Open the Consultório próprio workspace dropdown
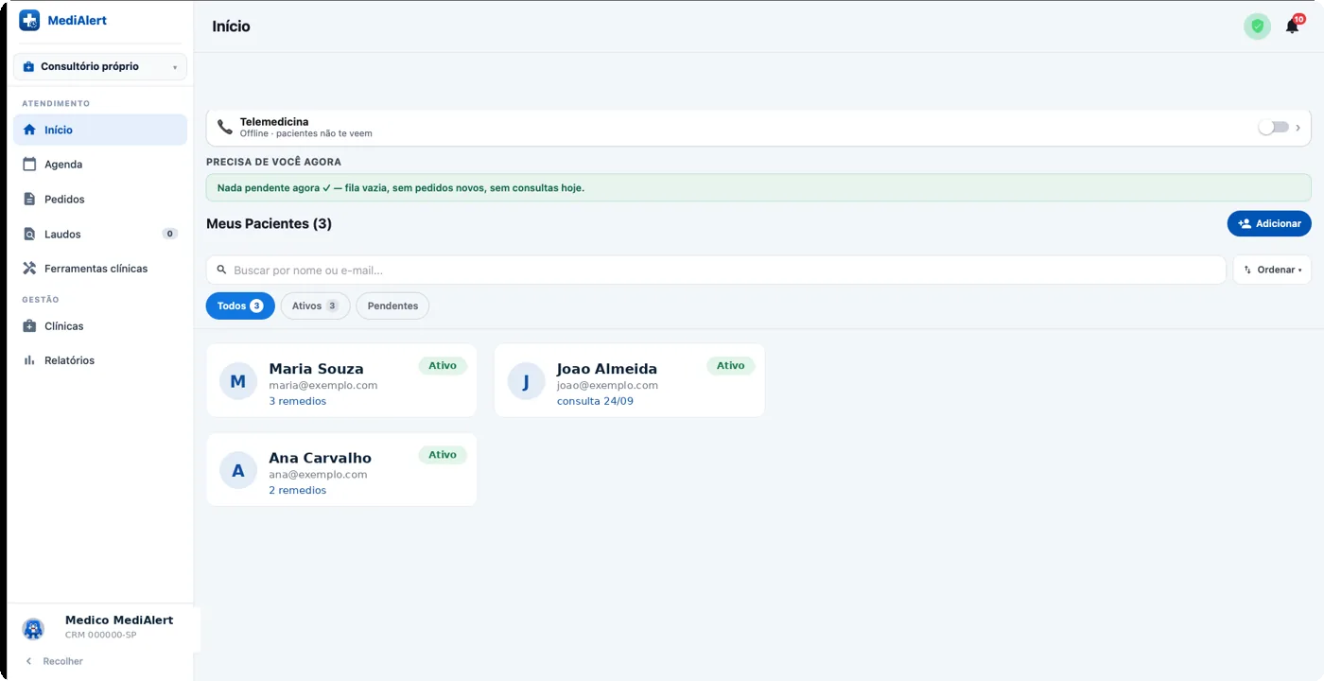 tap(100, 67)
